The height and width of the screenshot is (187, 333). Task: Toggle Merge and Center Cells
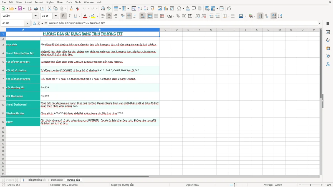pyautogui.click(x=150, y=16)
